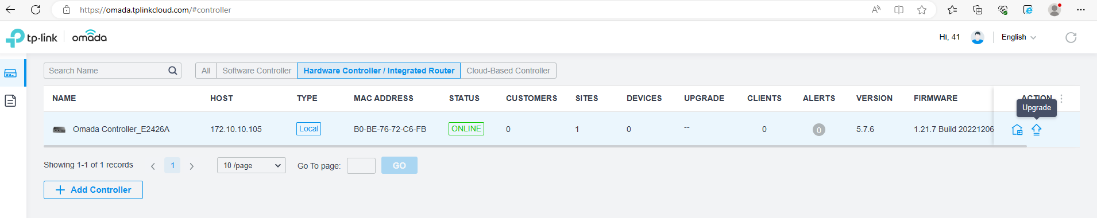This screenshot has height=218, width=1097.
Task: Open the Internet Explorer mode icon
Action: pos(1028,10)
